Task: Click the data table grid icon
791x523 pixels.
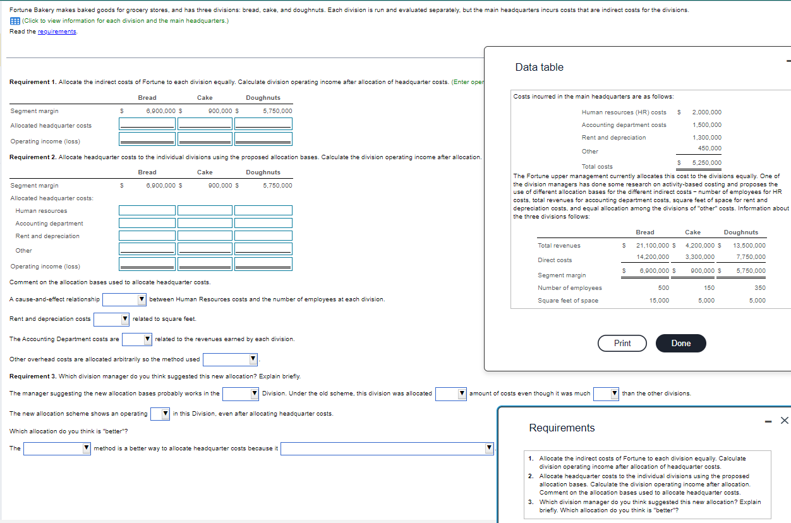Action: coord(15,21)
